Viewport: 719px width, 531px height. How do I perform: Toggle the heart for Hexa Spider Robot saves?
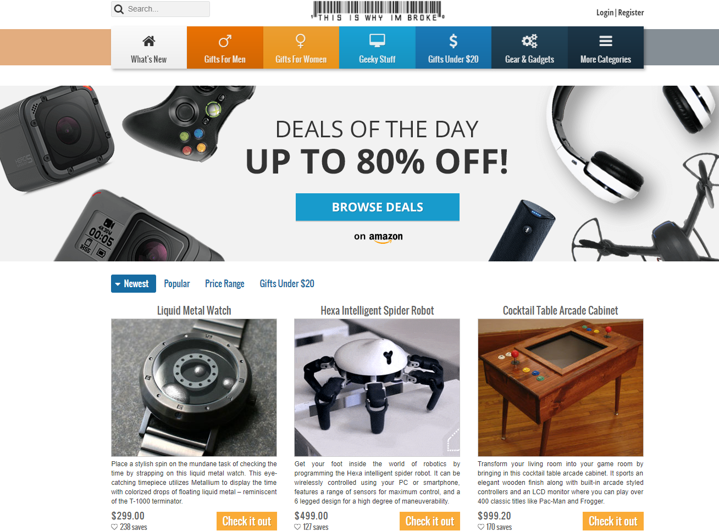(x=297, y=527)
